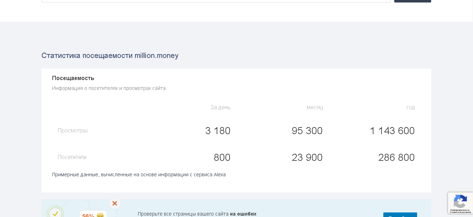This screenshot has width=473, height=217.
Task: Click the monthly visitors value 23 900
Action: (x=307, y=157)
